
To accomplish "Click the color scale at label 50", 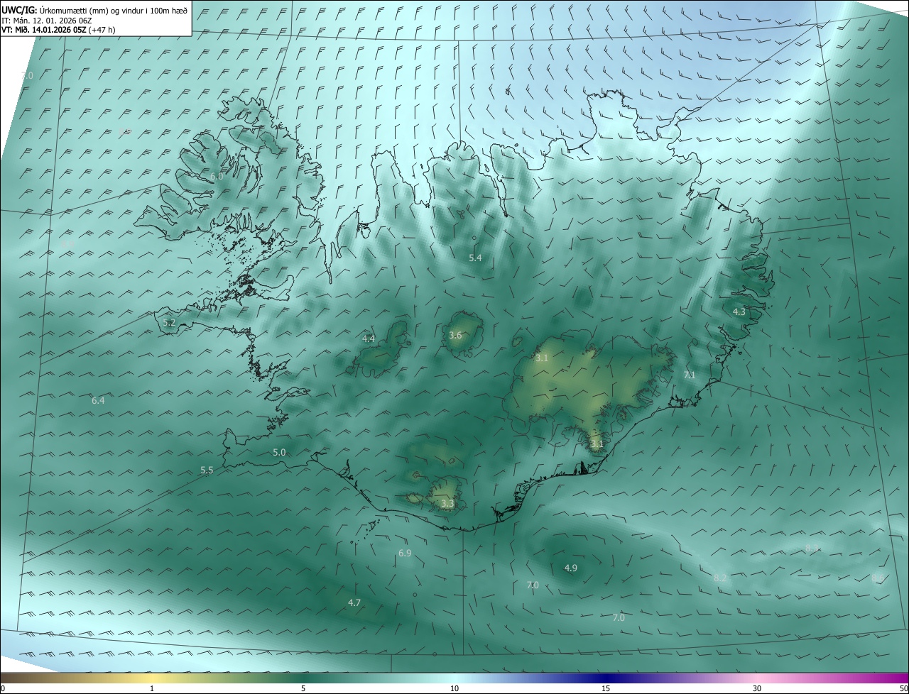I will pos(903,688).
